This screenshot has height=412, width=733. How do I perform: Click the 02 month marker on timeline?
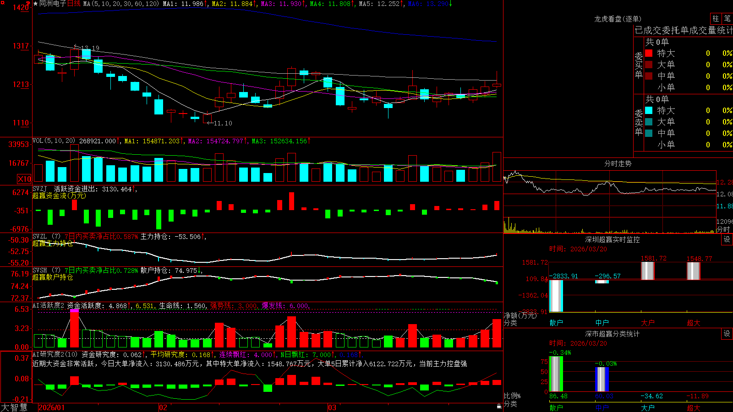point(163,407)
